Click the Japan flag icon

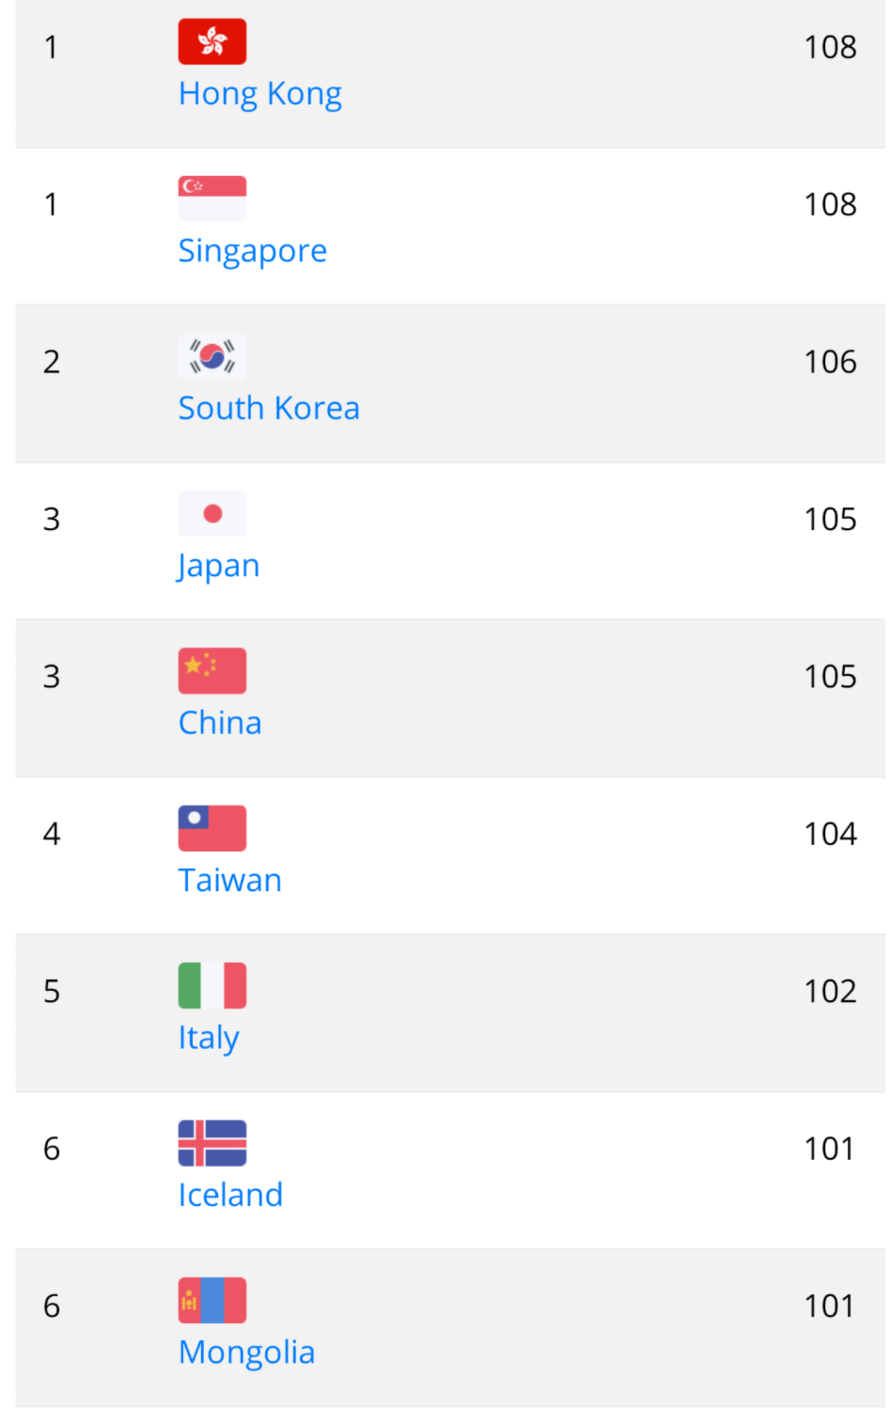[x=212, y=513]
